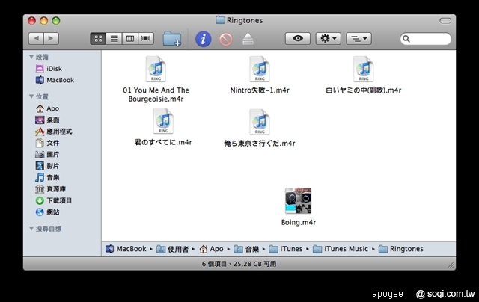Viewport: 479px width, 302px height.
Task: Open 圖片 in the sidebar
Action: [x=47, y=154]
